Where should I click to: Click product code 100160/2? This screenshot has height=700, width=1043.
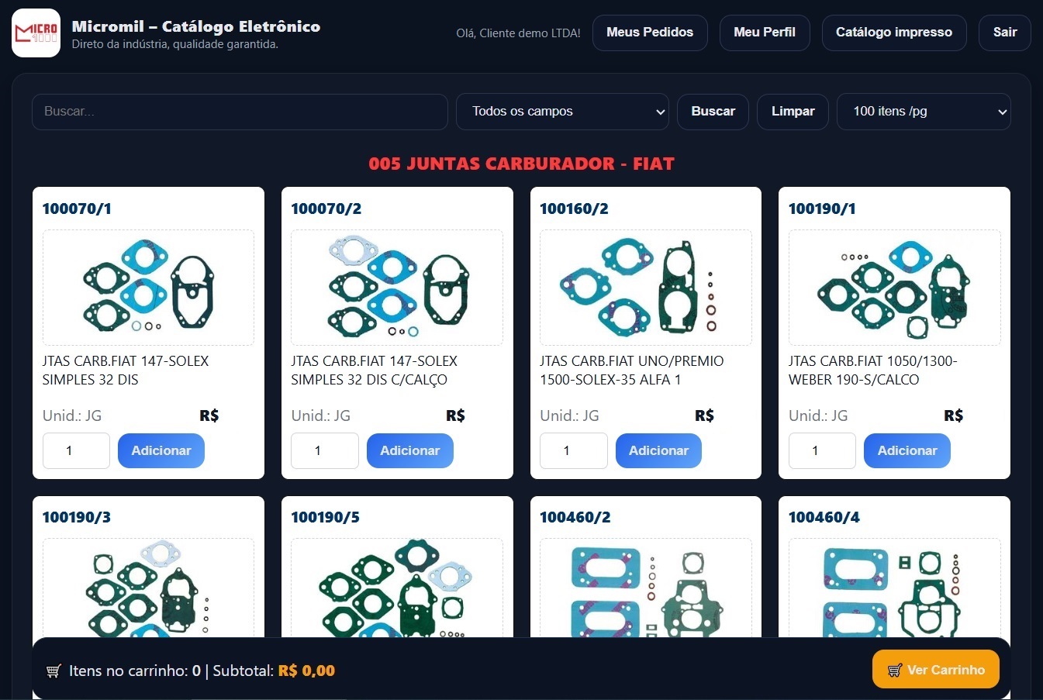pos(575,209)
